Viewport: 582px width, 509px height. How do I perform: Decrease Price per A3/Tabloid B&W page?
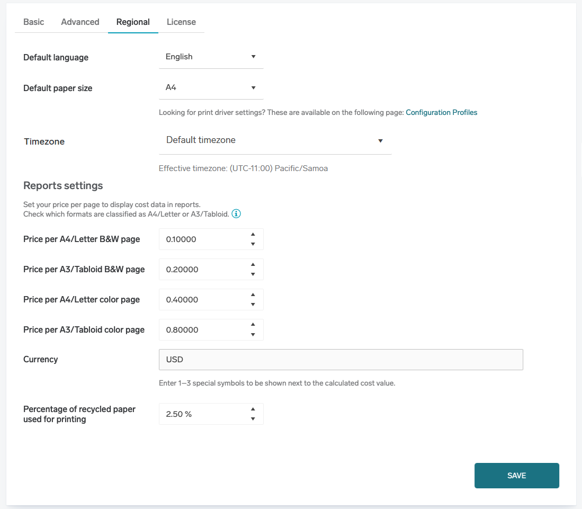253,274
